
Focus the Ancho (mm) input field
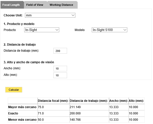[60, 69]
